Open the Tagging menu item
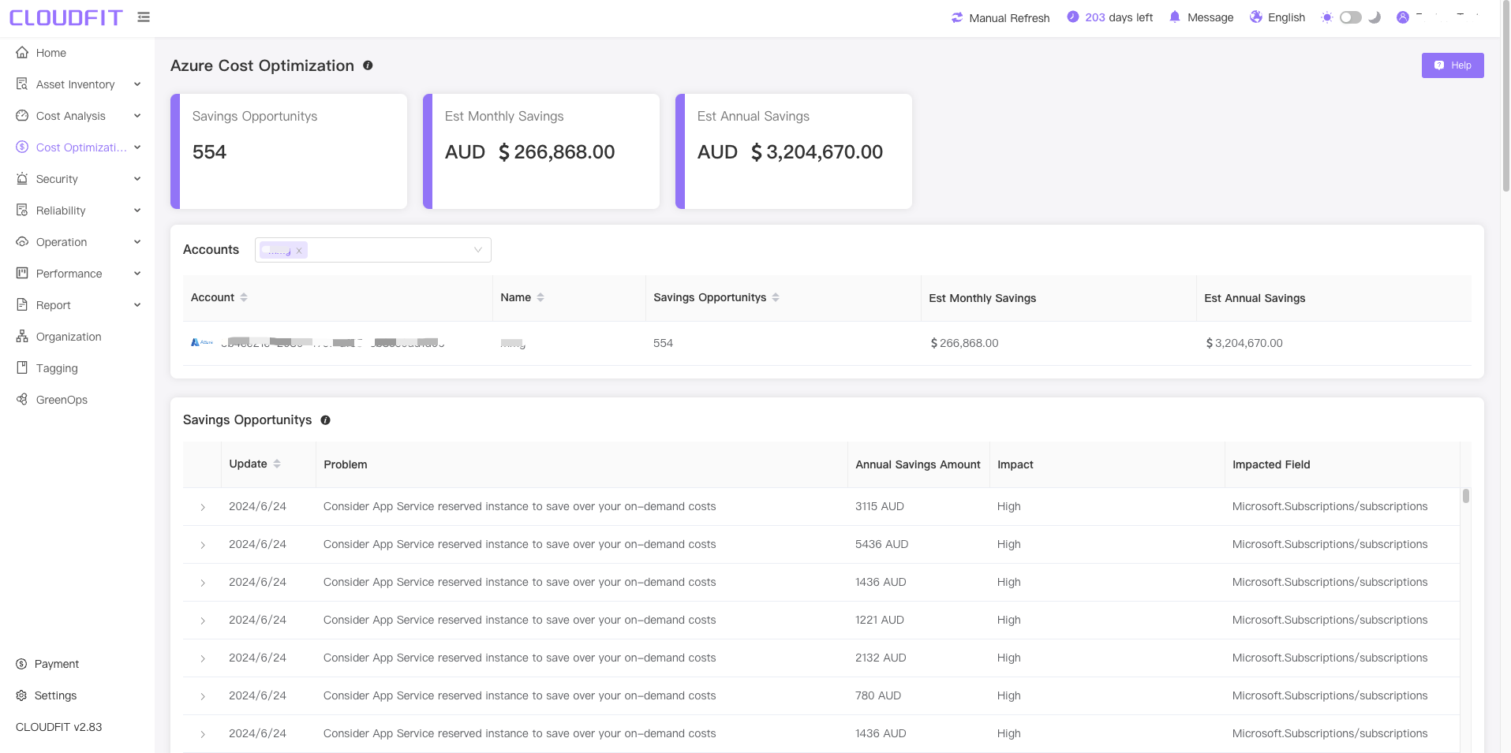1511x753 pixels. (x=77, y=368)
